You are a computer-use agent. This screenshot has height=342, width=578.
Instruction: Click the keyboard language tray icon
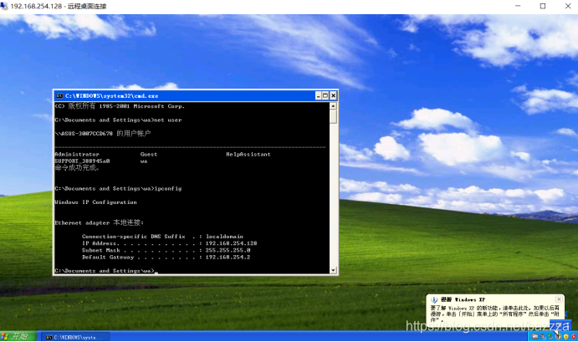[535, 336]
